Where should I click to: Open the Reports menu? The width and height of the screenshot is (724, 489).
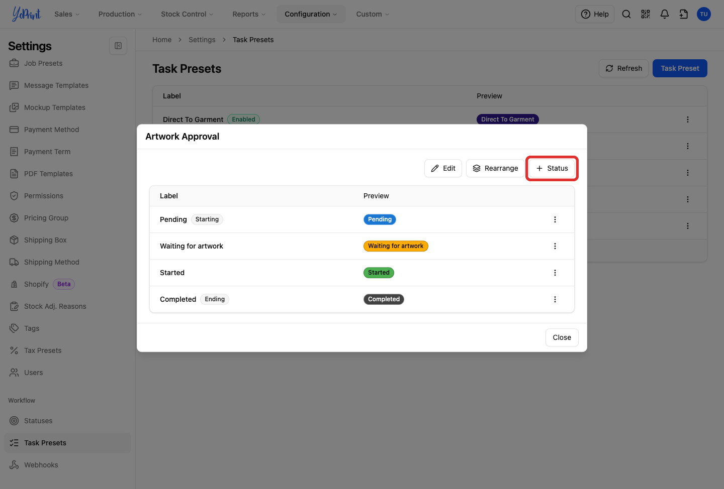(x=249, y=14)
